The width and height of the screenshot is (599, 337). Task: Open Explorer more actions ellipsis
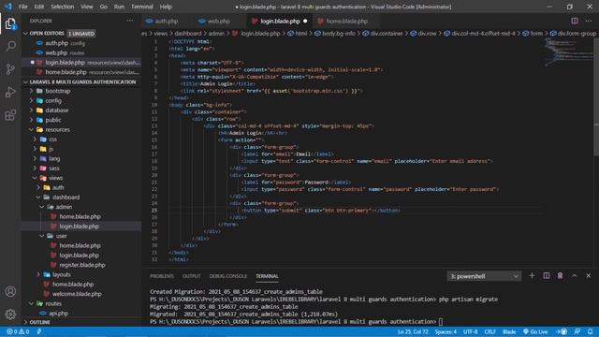(130, 21)
